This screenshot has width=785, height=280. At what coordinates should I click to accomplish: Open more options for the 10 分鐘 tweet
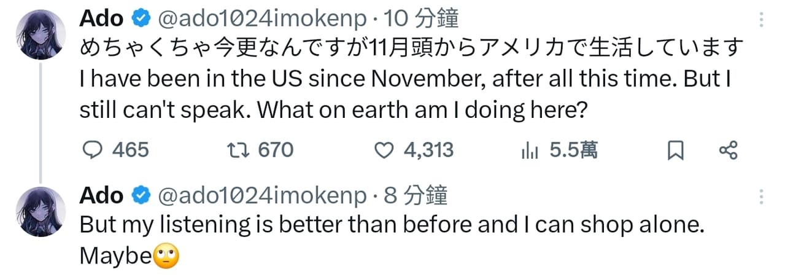pos(762,21)
